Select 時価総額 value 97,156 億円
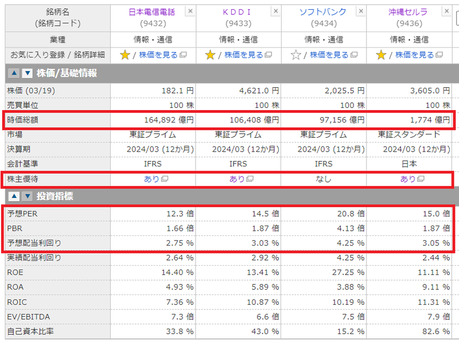This screenshot has height=346, width=459. point(342,120)
